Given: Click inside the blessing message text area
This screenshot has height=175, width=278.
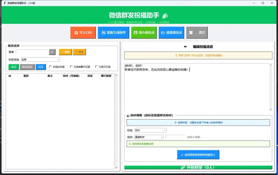Looking at the screenshot, I should point(197,87).
